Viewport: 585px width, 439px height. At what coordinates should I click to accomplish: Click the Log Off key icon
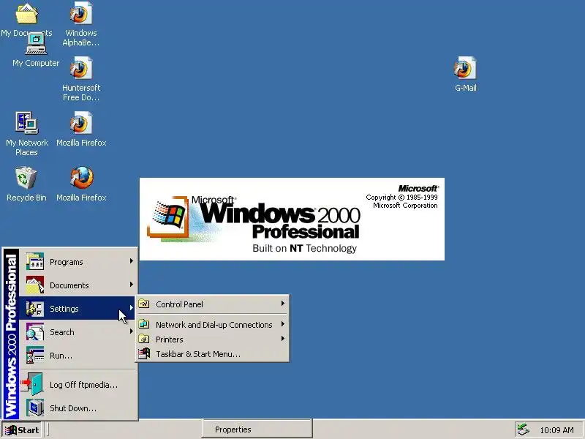32,384
